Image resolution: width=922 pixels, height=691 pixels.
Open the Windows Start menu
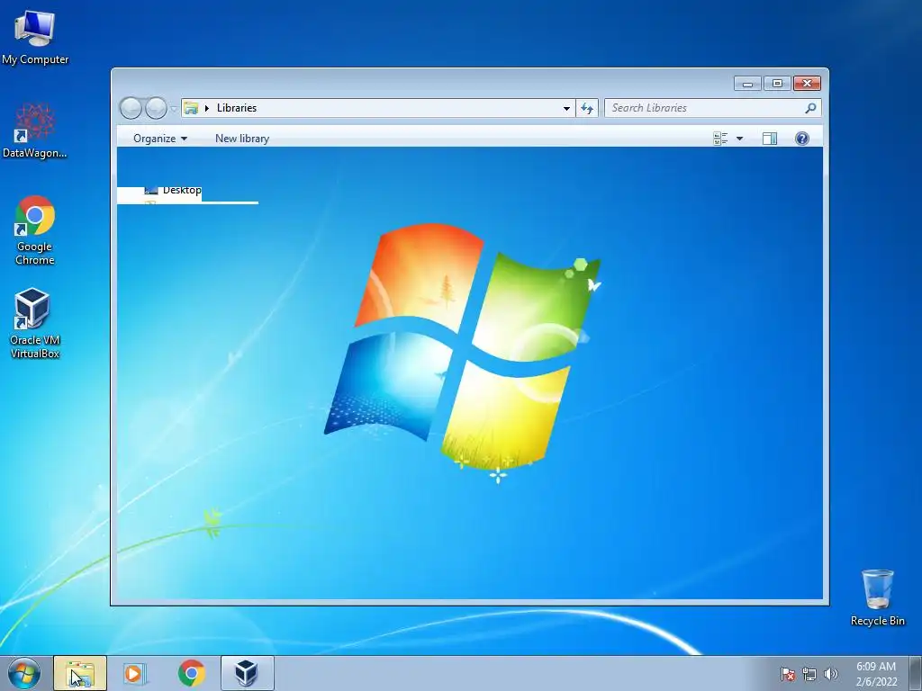coord(24,673)
